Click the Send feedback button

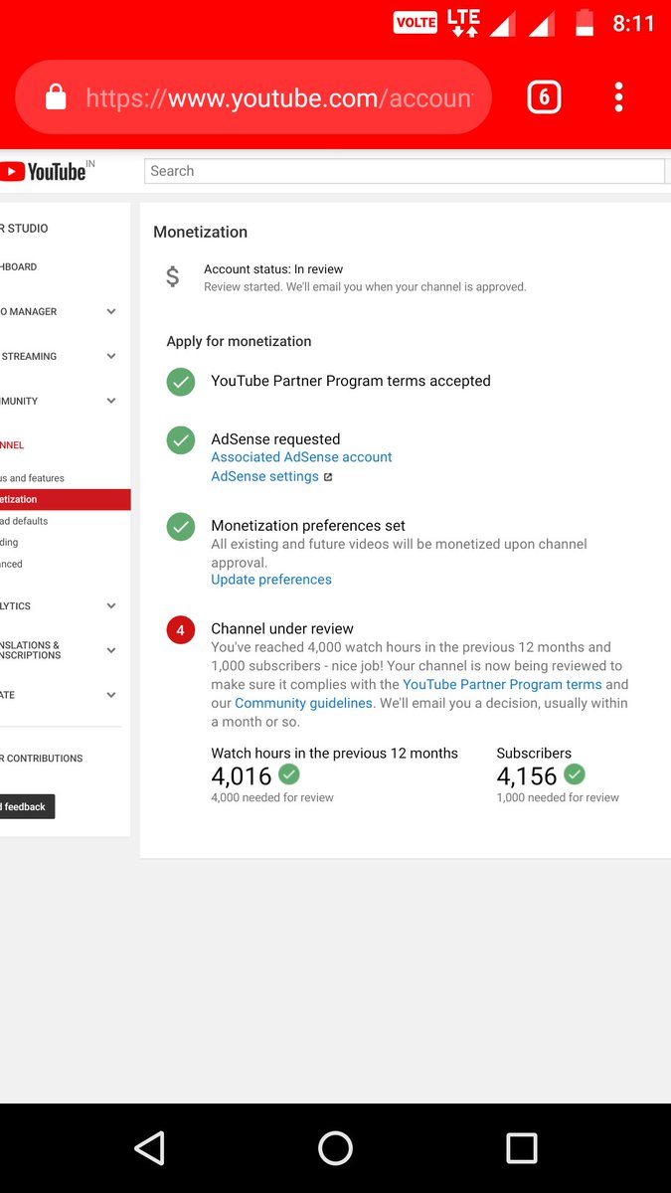(x=27, y=806)
